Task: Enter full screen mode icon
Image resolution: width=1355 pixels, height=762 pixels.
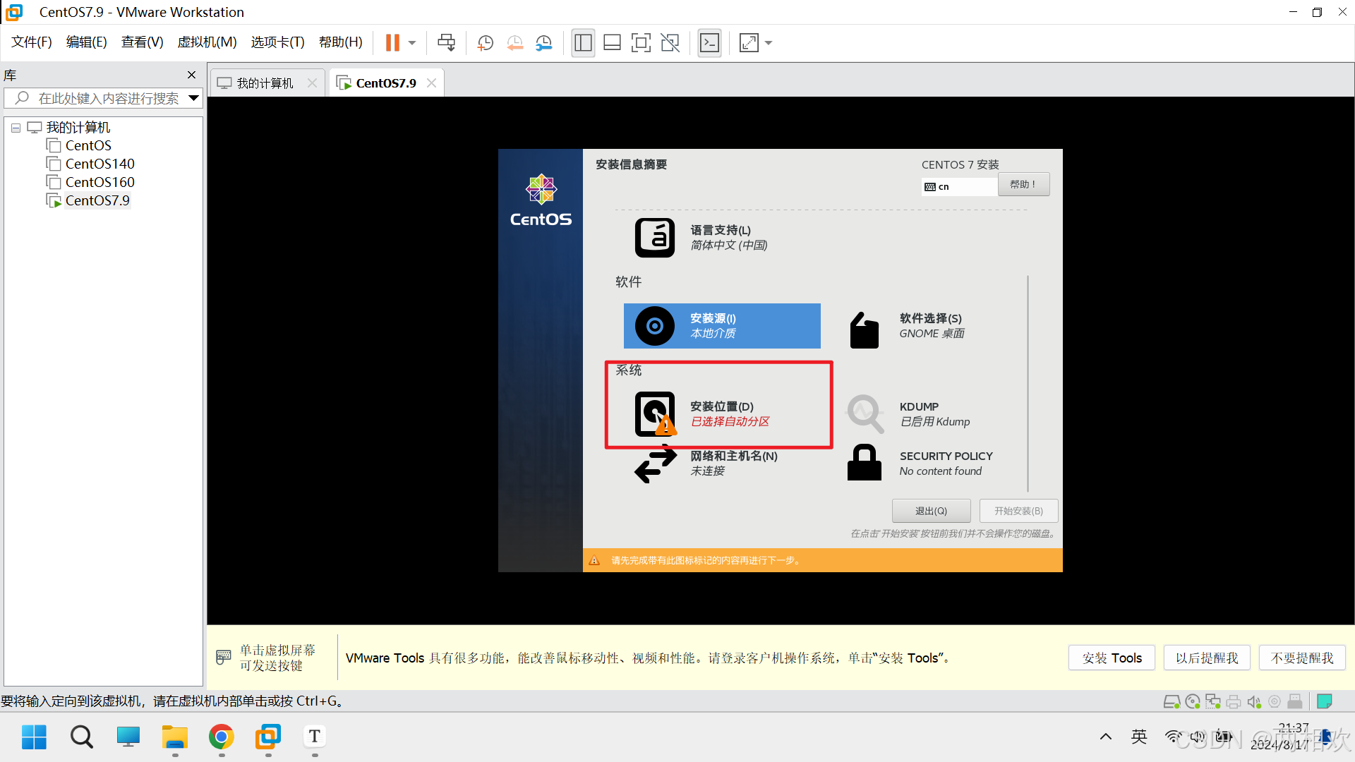Action: [x=641, y=43]
